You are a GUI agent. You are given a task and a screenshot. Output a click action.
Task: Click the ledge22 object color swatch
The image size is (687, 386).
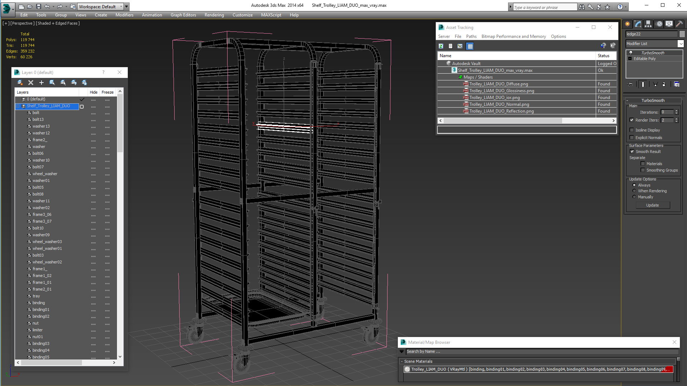[682, 34]
